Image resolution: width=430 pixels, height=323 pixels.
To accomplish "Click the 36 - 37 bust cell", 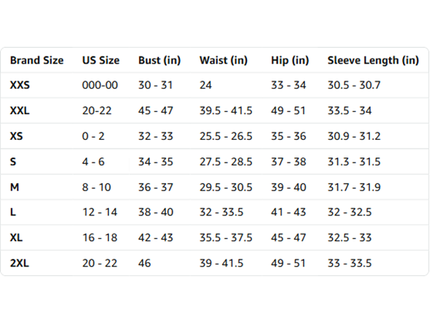I will [x=156, y=188].
